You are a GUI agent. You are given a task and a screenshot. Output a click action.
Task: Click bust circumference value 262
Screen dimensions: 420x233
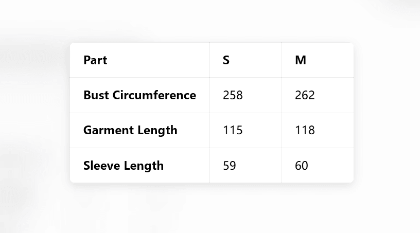305,95
